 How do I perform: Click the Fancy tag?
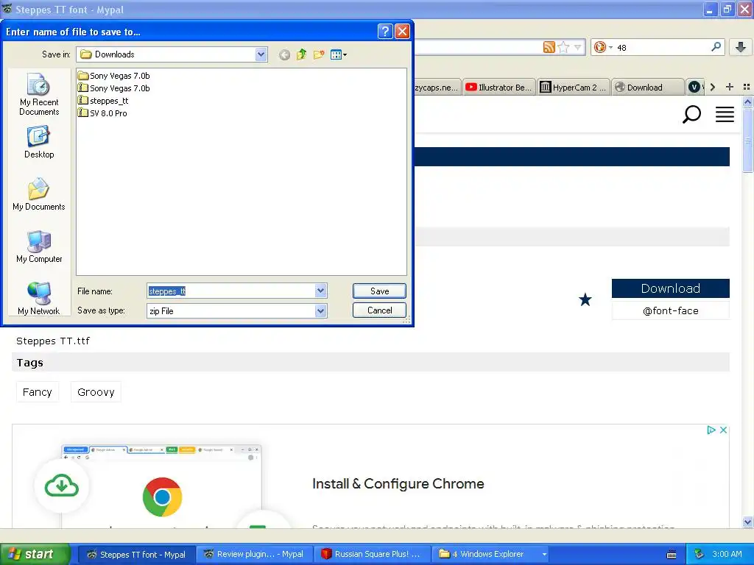click(x=37, y=392)
